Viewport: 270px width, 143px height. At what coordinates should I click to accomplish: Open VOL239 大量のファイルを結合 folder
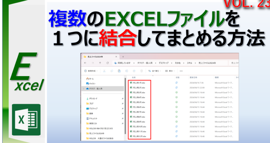pyautogui.click(x=100, y=138)
